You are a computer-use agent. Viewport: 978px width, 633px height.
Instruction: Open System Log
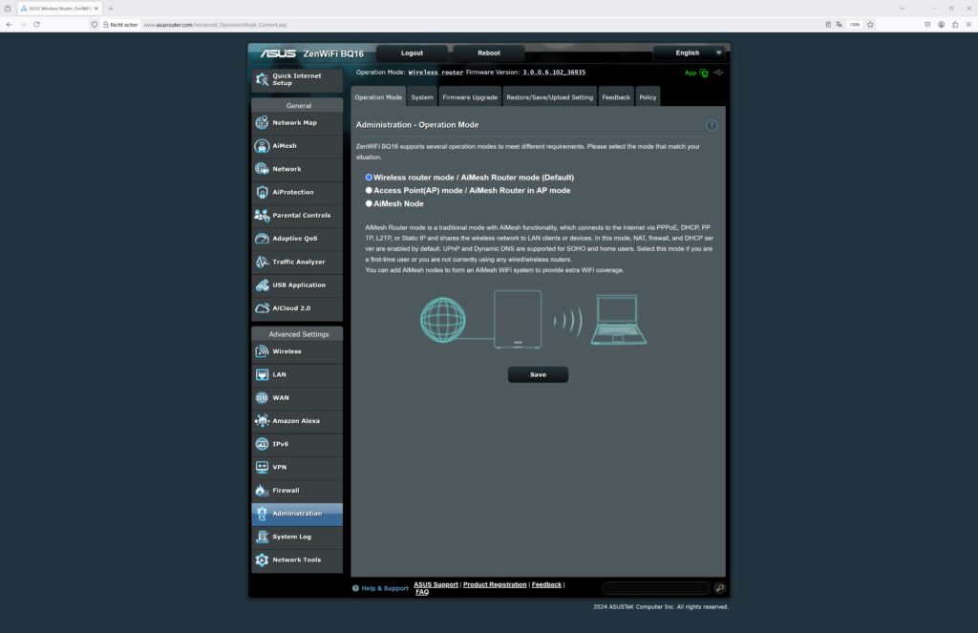pyautogui.click(x=297, y=537)
